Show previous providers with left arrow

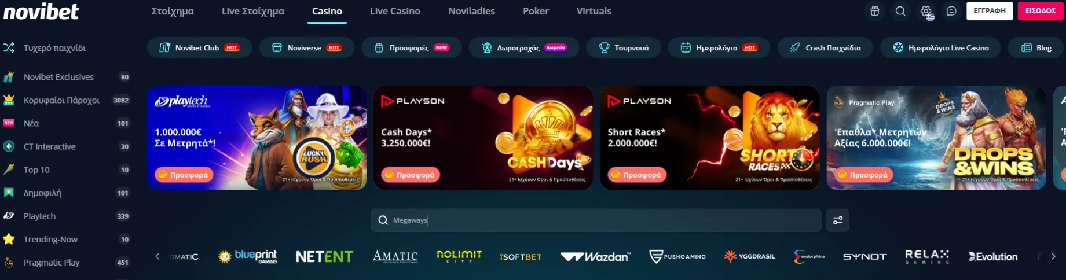(x=157, y=256)
